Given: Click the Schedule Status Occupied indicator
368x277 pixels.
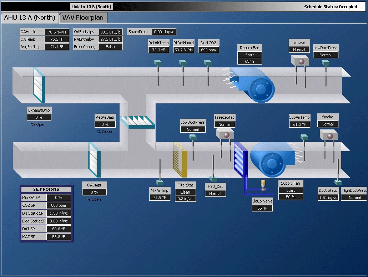Looking at the screenshot, I should [x=330, y=6].
